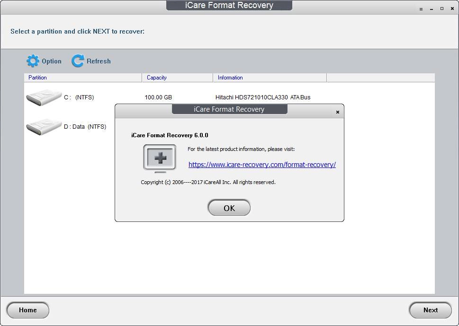Close the main iCare window

452,9
